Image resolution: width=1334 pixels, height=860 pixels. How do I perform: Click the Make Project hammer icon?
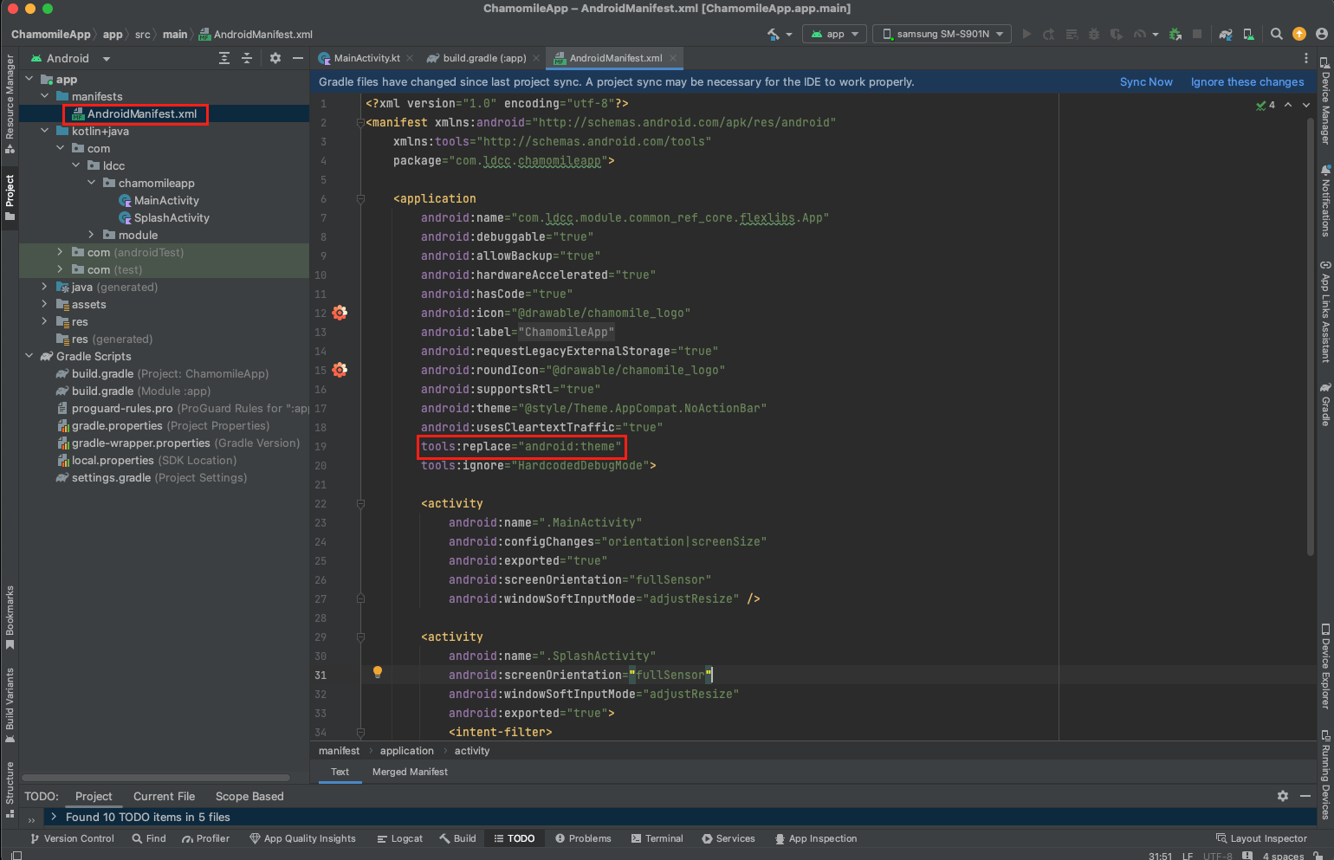coord(773,34)
